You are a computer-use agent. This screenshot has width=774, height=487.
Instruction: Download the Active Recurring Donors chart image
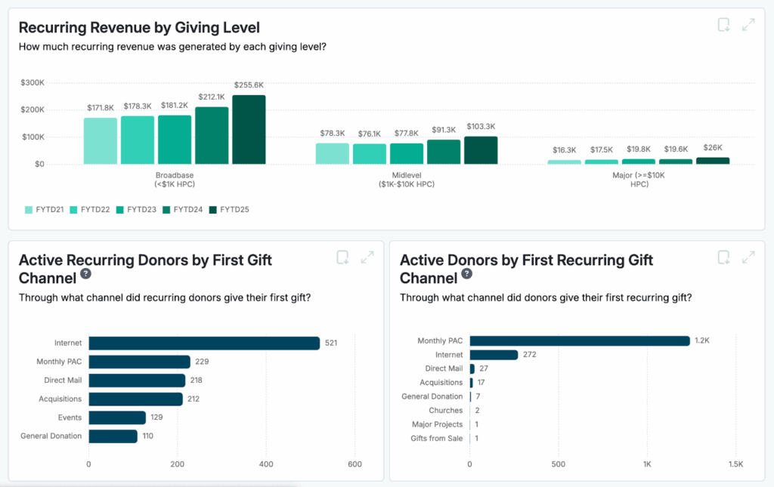coord(342,257)
